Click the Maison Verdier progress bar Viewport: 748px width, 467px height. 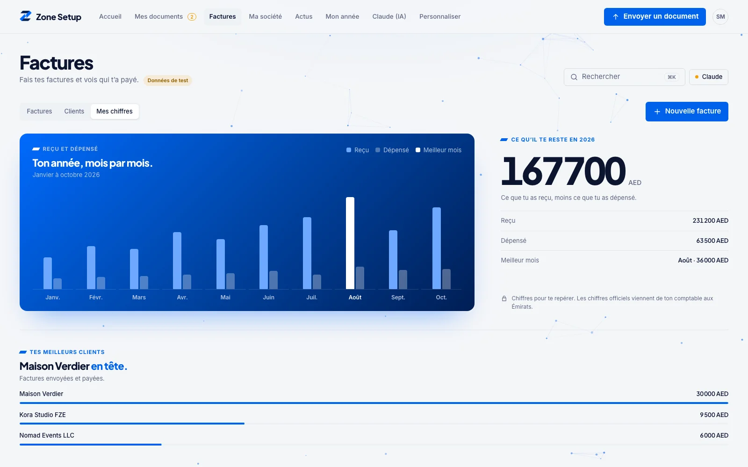coord(374,403)
